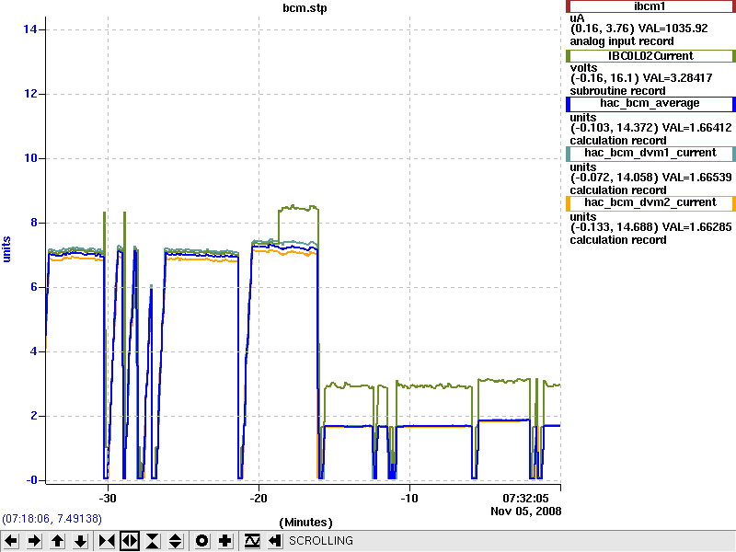
Task: Click the horizontal zoom-in (inward triangles) icon
Action: [107, 541]
